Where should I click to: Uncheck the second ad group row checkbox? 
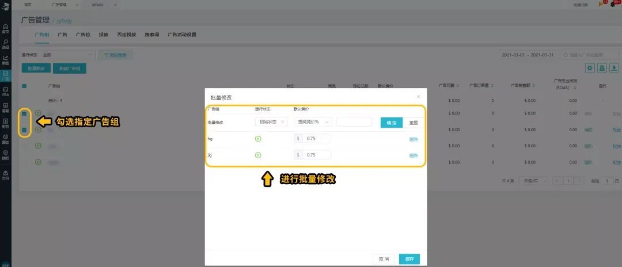pos(24,130)
